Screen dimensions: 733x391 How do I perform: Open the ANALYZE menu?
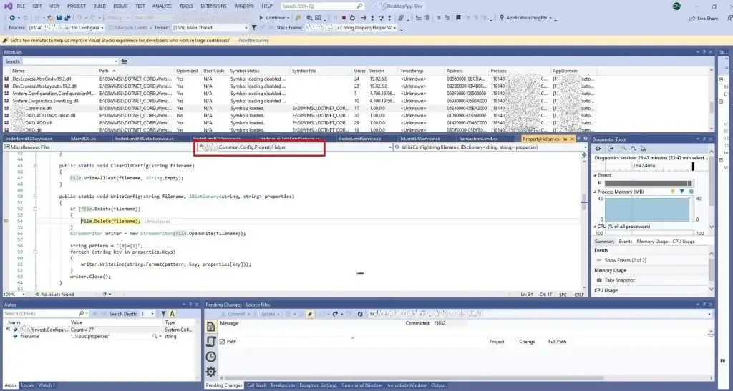(x=162, y=6)
